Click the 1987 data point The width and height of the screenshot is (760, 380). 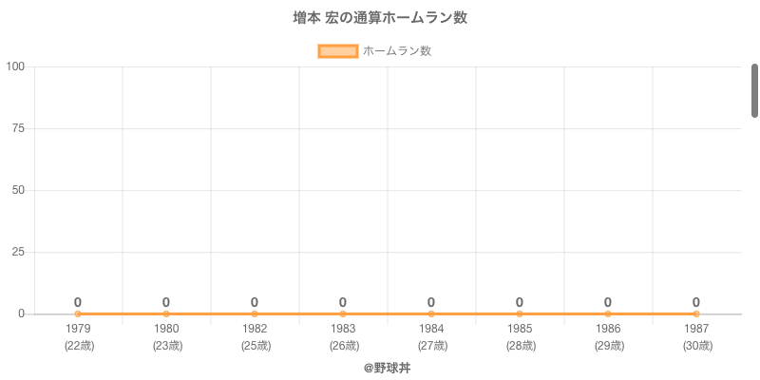(x=696, y=313)
